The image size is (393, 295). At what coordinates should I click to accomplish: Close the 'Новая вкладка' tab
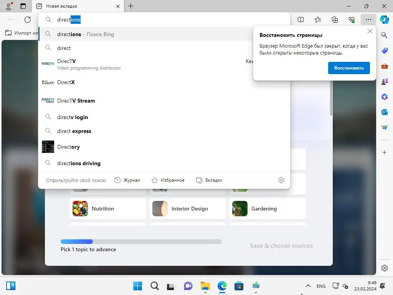tap(118, 6)
